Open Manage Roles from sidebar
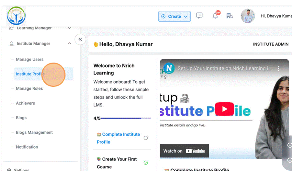 29,88
